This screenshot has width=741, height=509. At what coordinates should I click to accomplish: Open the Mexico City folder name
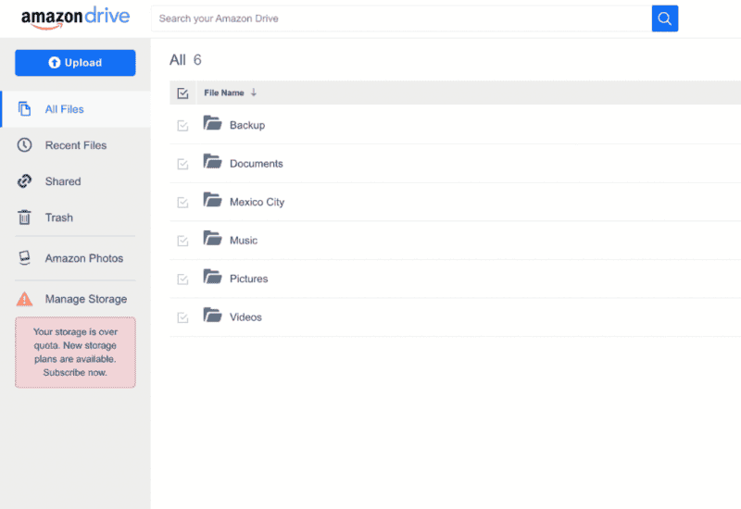(257, 202)
